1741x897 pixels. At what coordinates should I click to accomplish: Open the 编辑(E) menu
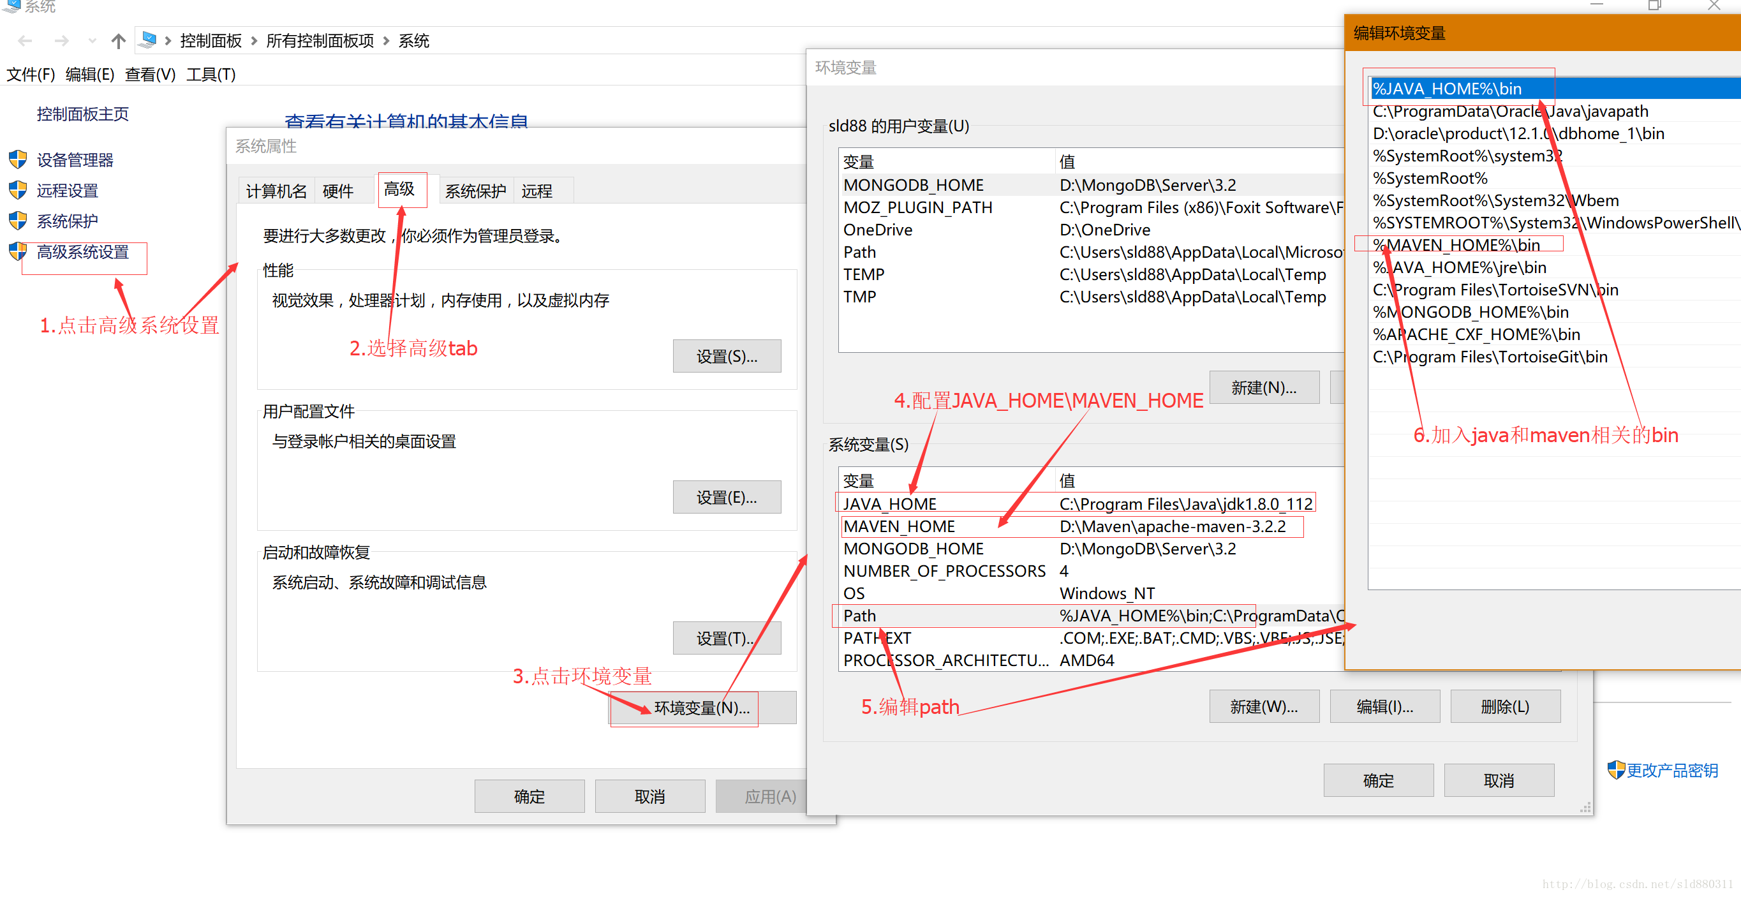pos(90,75)
